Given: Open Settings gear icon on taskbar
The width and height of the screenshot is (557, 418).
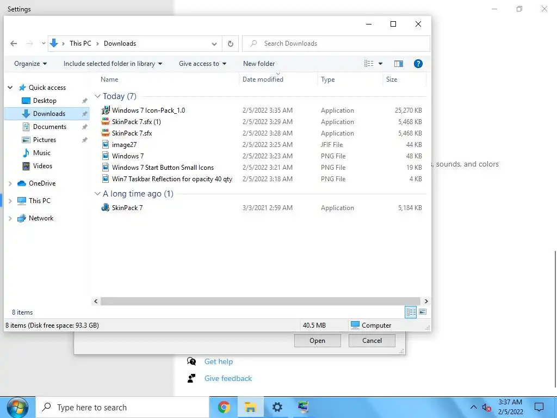Looking at the screenshot, I should (277, 407).
